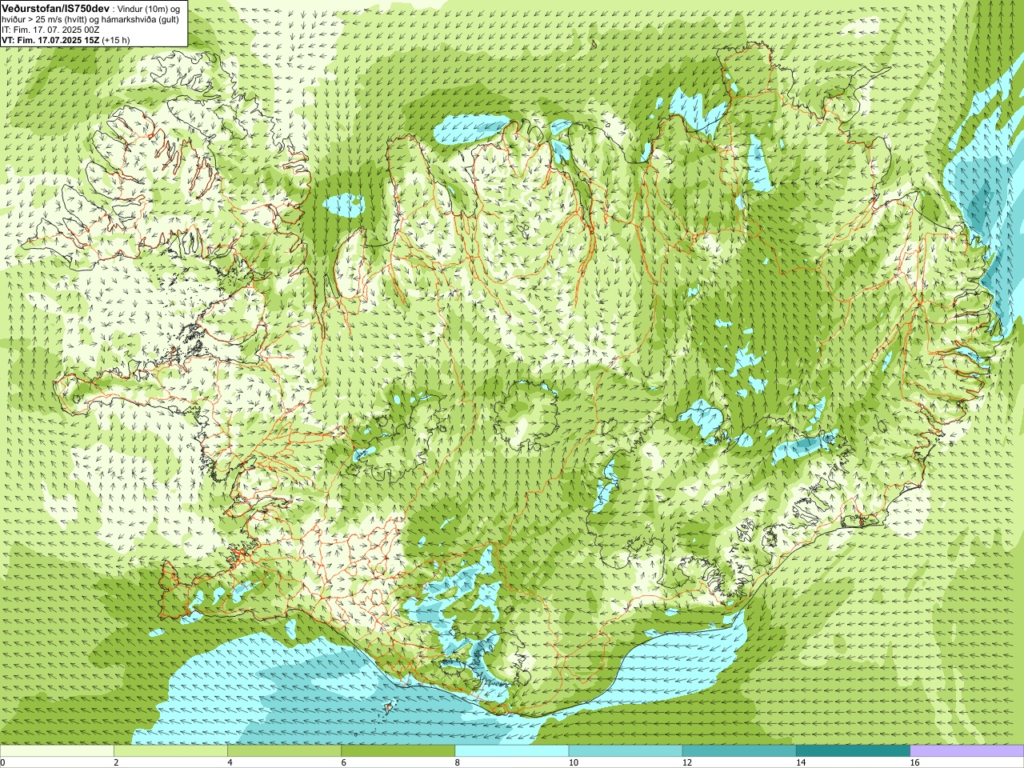Click the pale cyan 8–10 legend segment
The width and height of the screenshot is (1024, 768).
coord(512,751)
